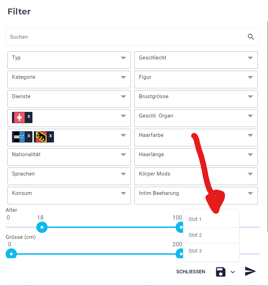Click the save filter floppy disk icon

(x=221, y=272)
